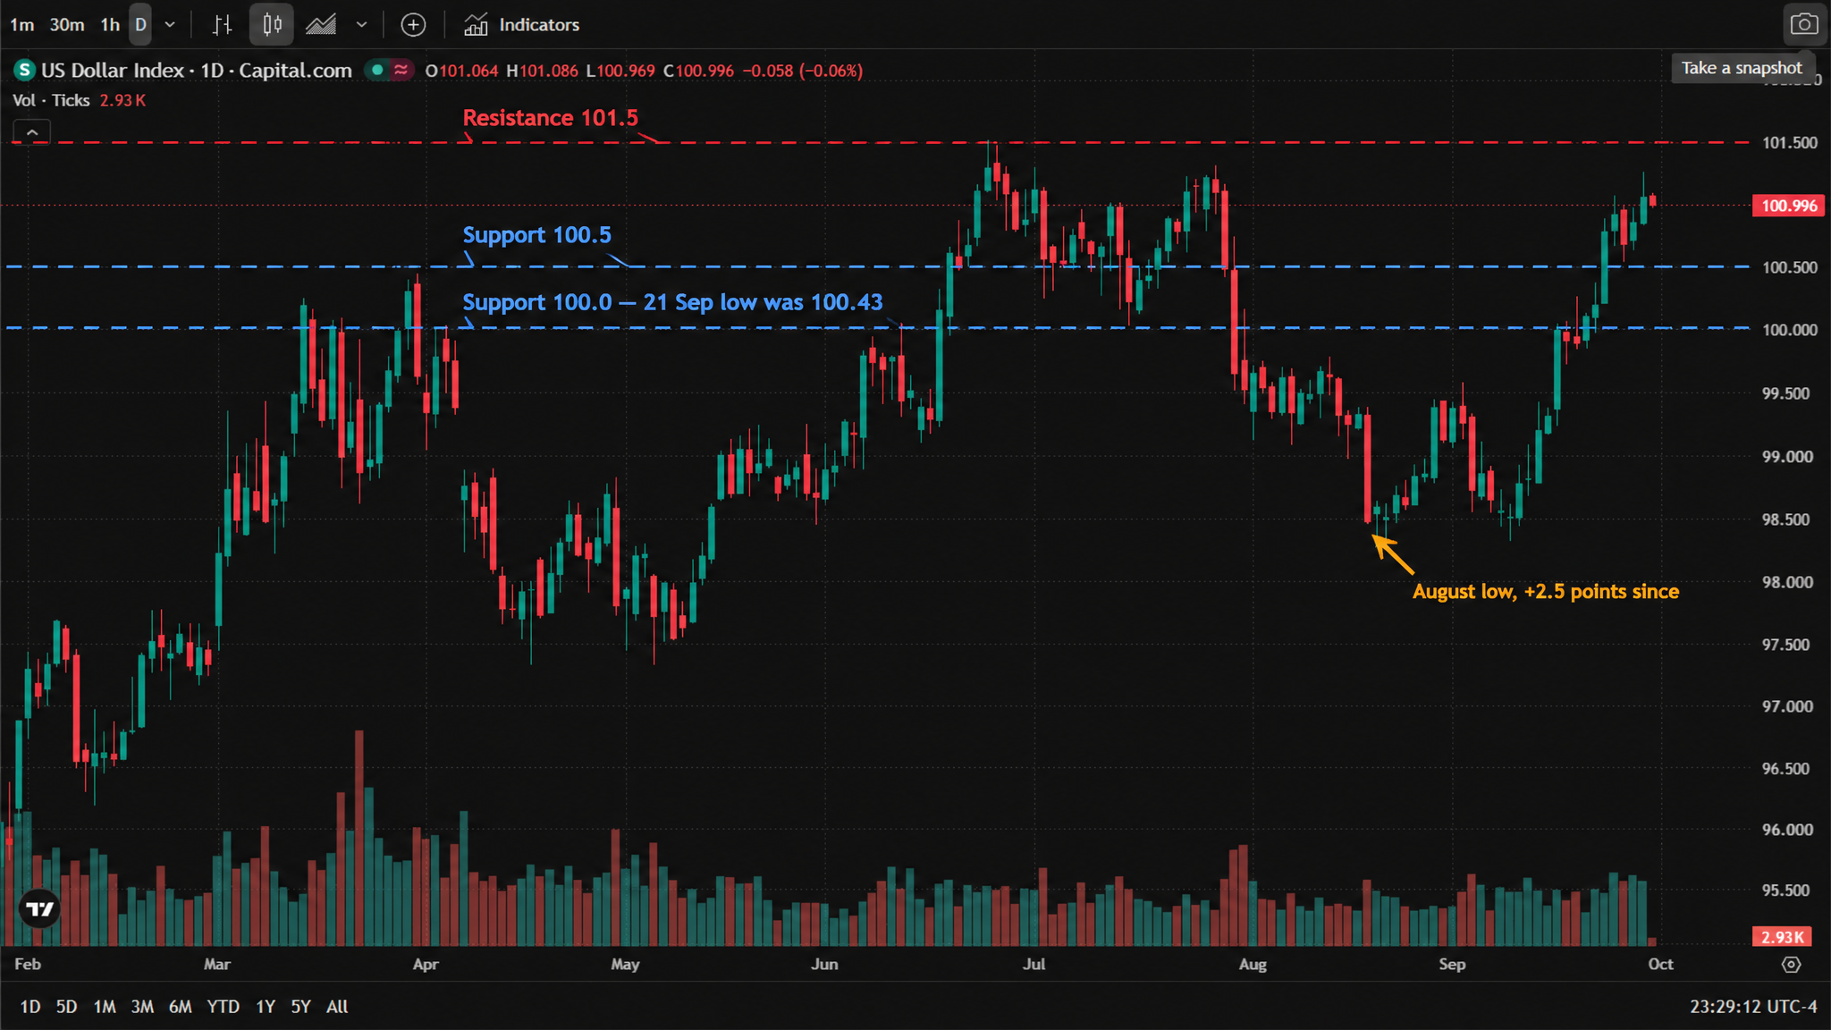Open the TradingView logo button
This screenshot has height=1030, width=1831.
point(39,909)
